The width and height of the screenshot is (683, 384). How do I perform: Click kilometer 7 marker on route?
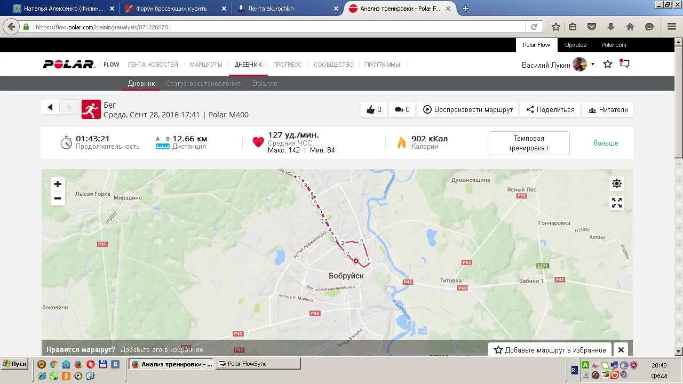pos(299,178)
